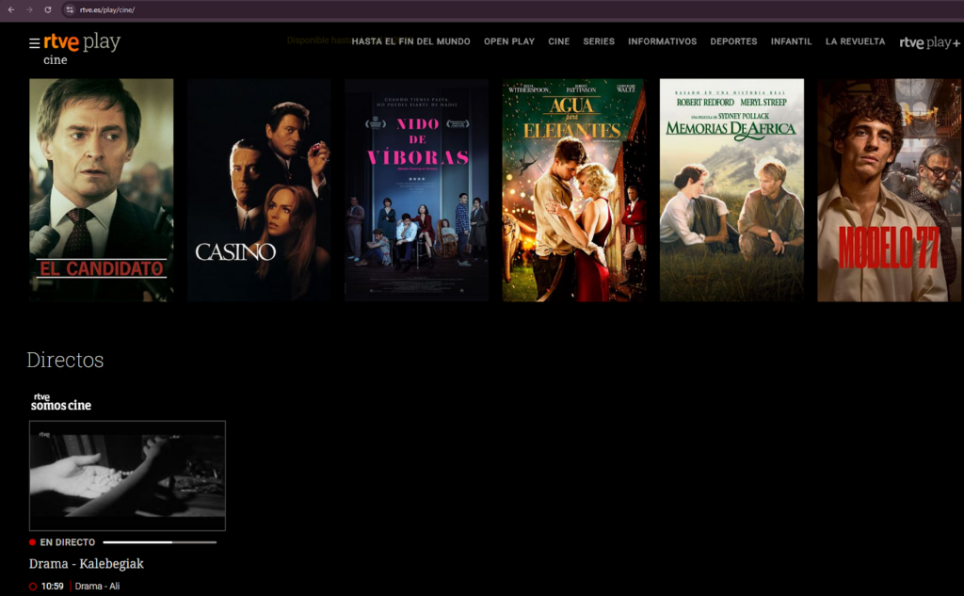The height and width of the screenshot is (596, 964).
Task: Reload the page with refresh icon
Action: [48, 9]
